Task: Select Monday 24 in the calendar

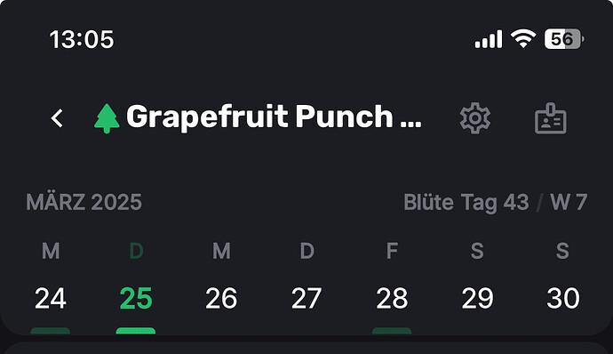Action: [x=51, y=298]
